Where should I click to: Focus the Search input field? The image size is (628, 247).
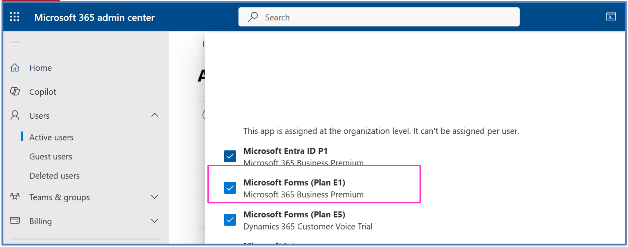coord(387,17)
